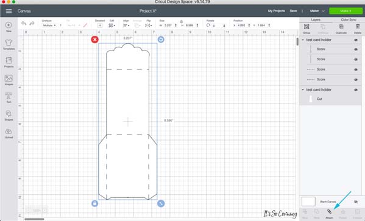Click the Undo arrow in toolbar
The width and height of the screenshot is (365, 221).
coord(24,24)
